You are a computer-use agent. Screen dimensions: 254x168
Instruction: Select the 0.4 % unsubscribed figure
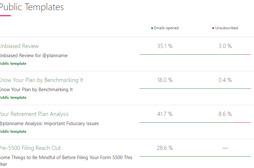225,80
